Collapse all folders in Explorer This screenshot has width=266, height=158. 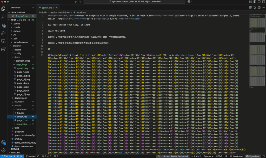(x=33, y=20)
